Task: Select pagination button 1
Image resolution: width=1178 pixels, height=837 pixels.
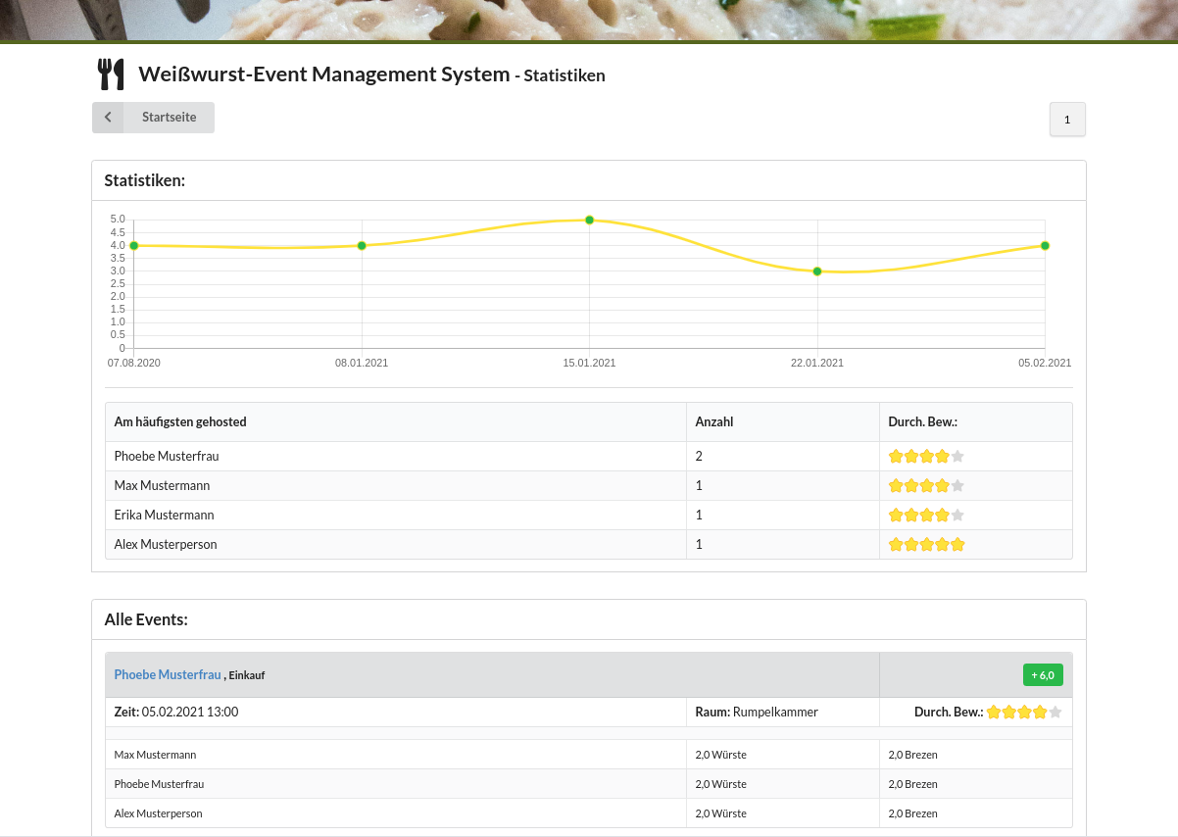Action: [1067, 119]
